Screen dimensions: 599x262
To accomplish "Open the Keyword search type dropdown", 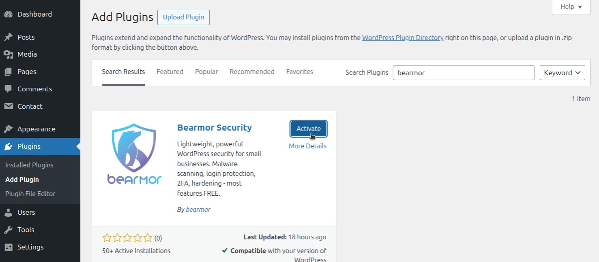I will point(562,73).
